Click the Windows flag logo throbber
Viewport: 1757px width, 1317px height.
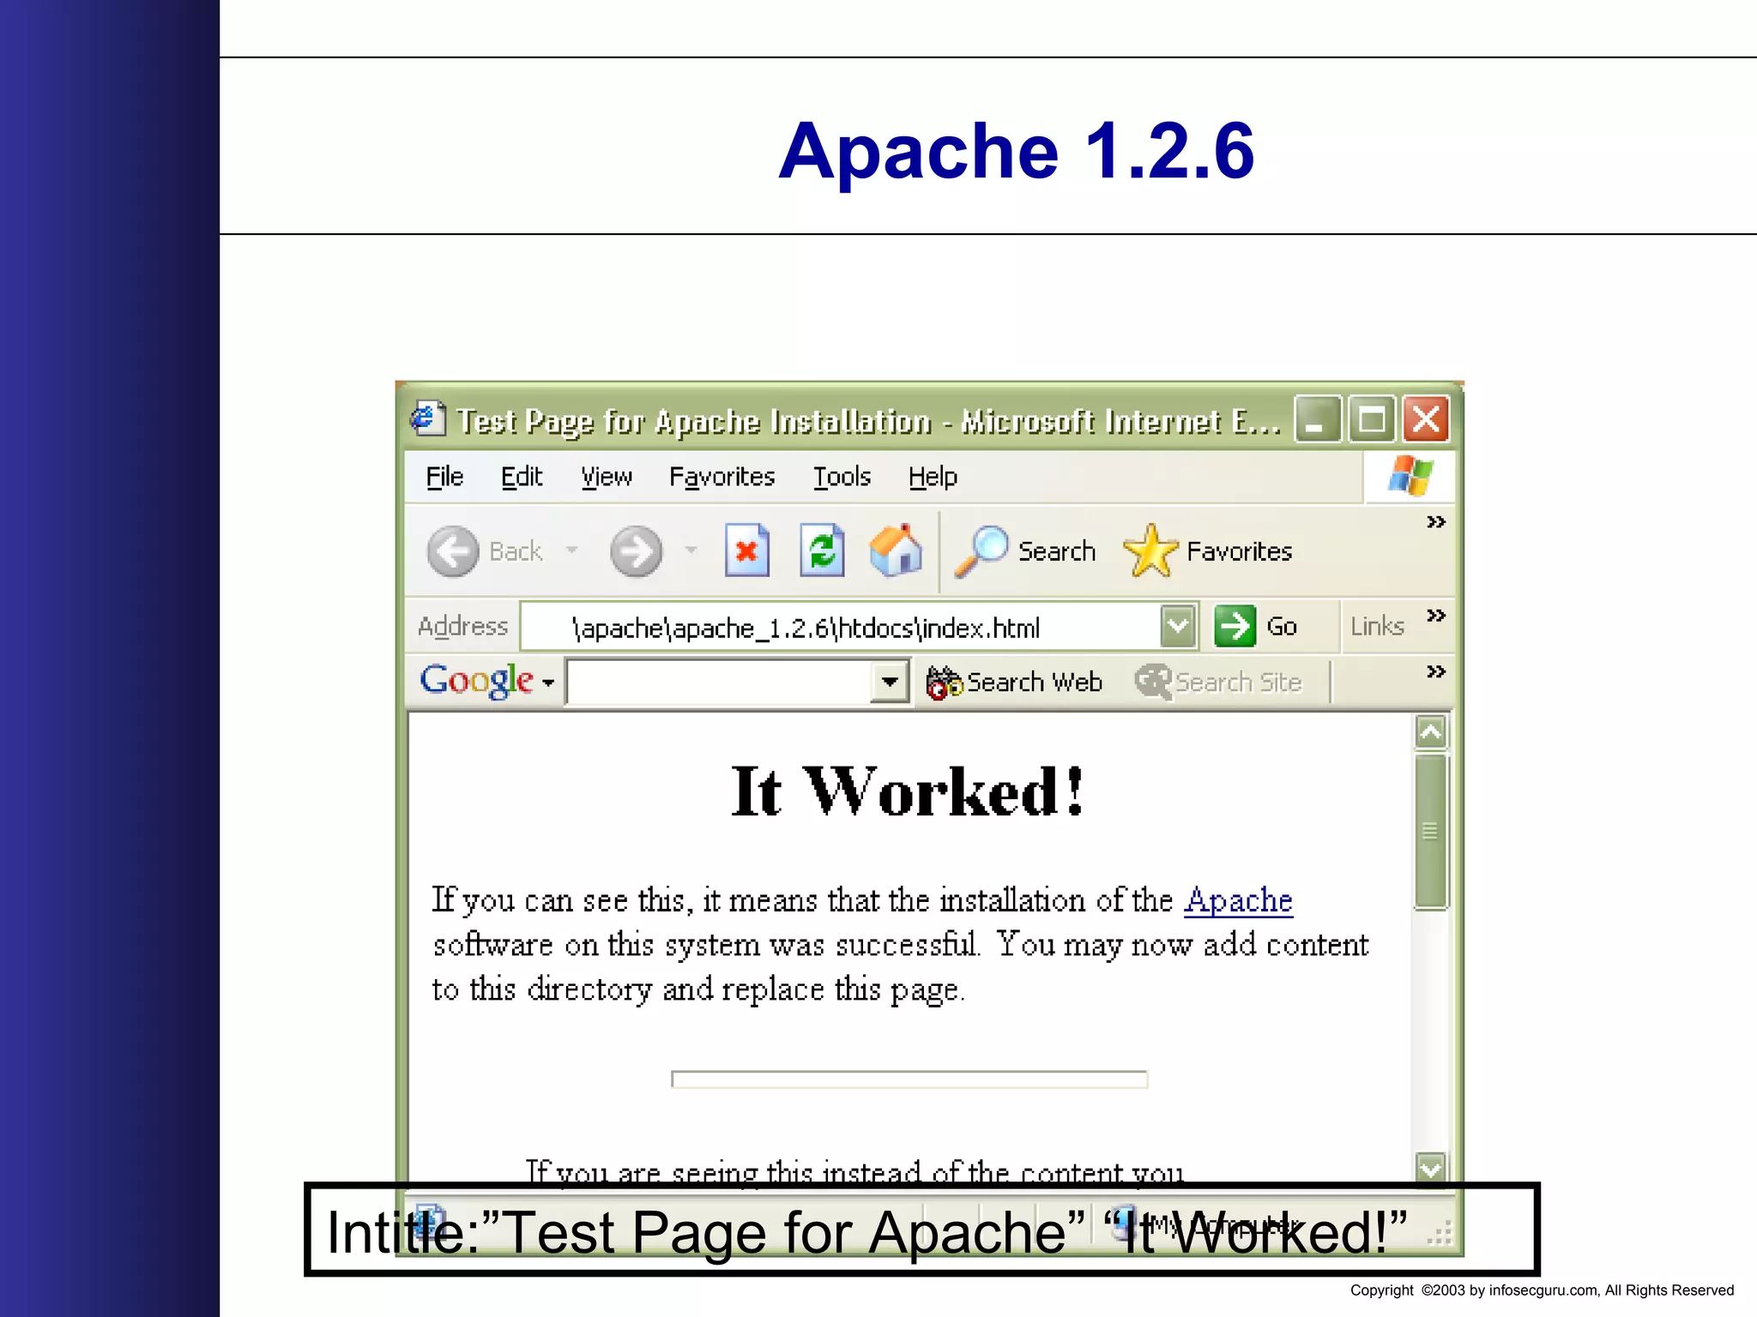(x=1411, y=476)
